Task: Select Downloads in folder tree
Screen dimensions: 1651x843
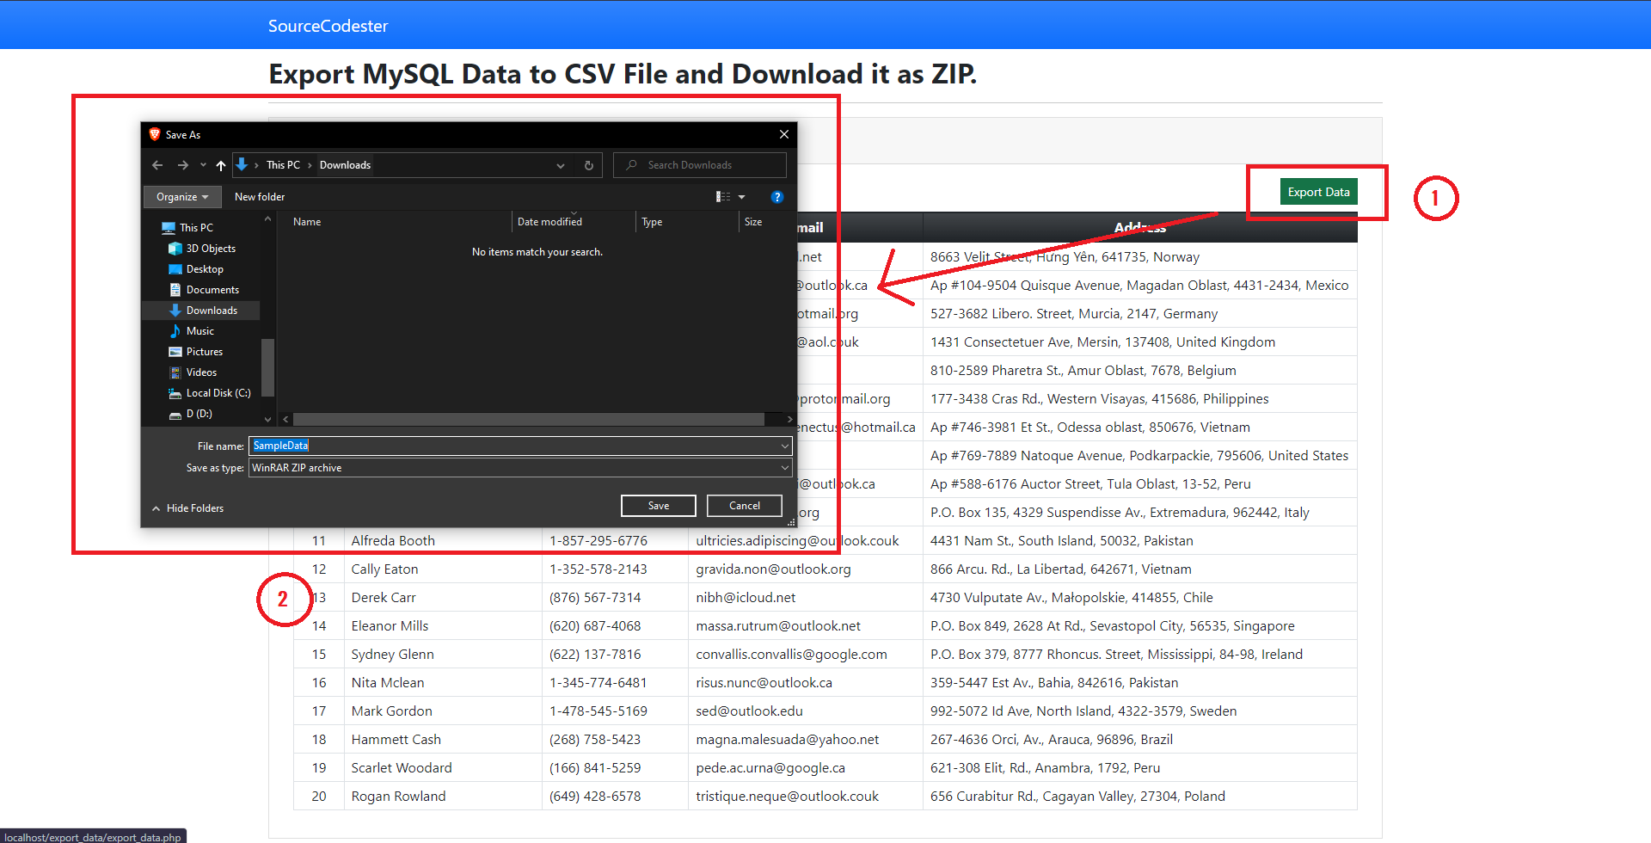Action: (212, 311)
